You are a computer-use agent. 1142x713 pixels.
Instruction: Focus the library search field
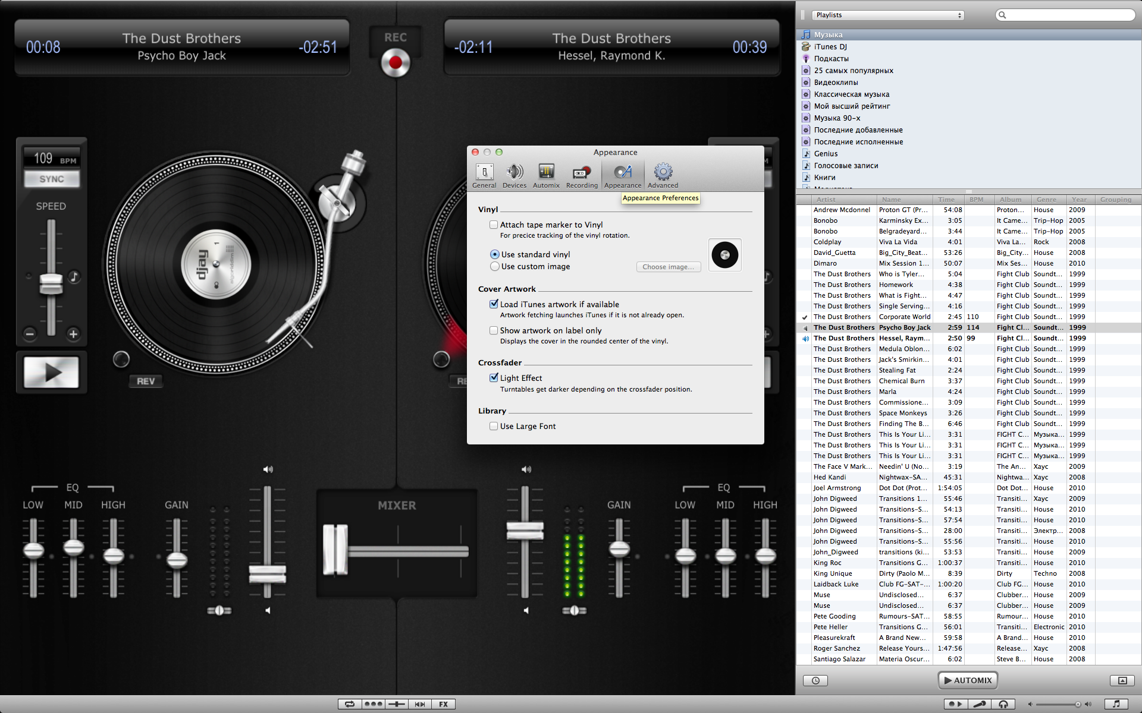tap(1065, 15)
